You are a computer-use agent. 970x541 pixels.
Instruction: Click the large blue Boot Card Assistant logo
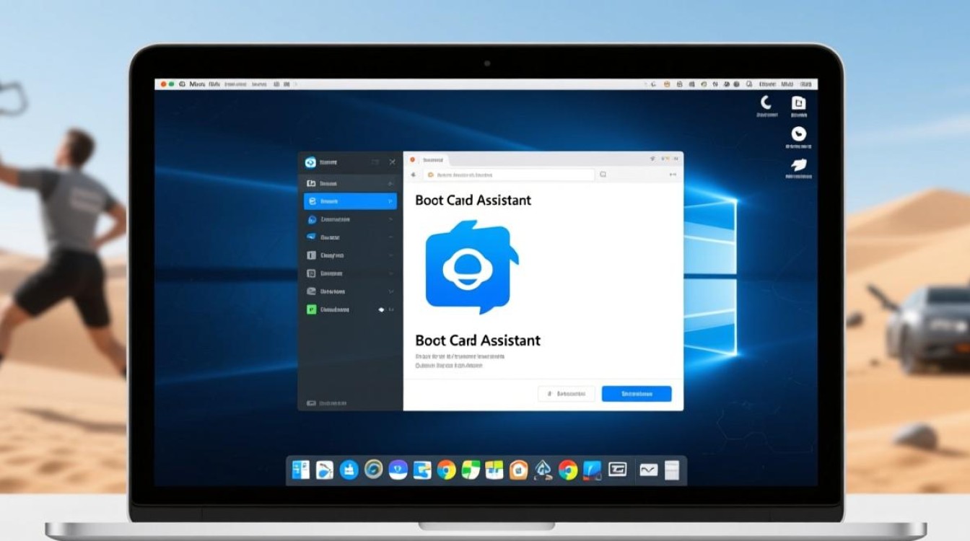click(471, 267)
